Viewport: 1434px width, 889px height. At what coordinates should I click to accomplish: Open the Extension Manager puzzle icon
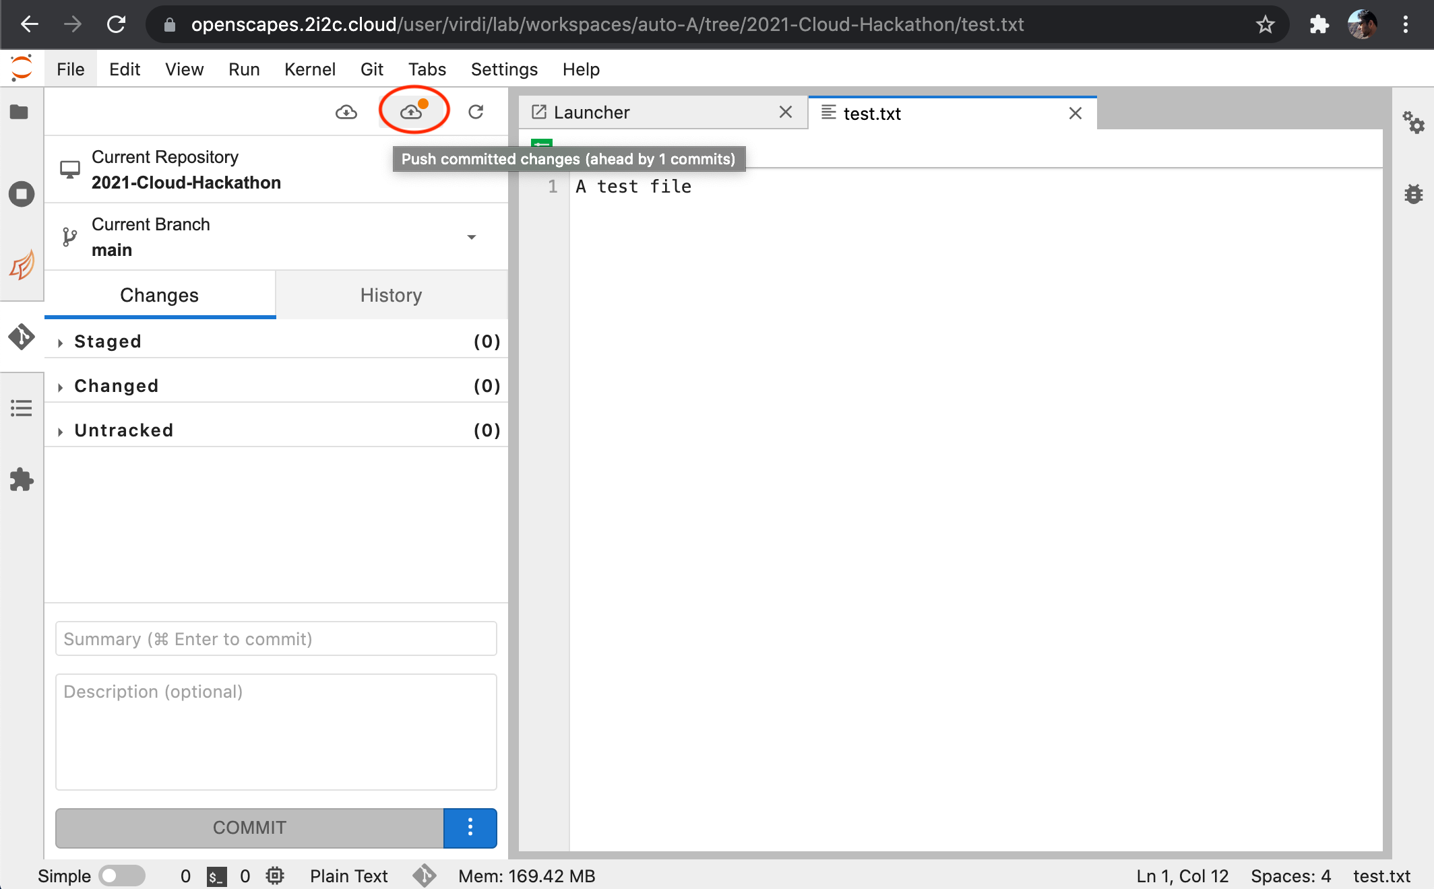point(22,480)
